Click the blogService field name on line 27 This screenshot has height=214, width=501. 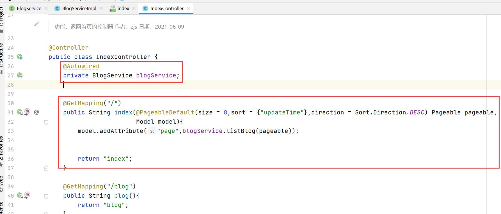coord(156,75)
